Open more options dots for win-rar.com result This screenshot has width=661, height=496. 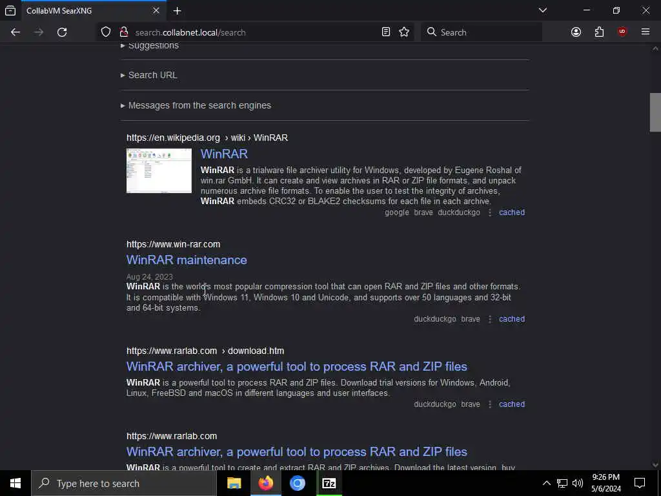point(489,319)
